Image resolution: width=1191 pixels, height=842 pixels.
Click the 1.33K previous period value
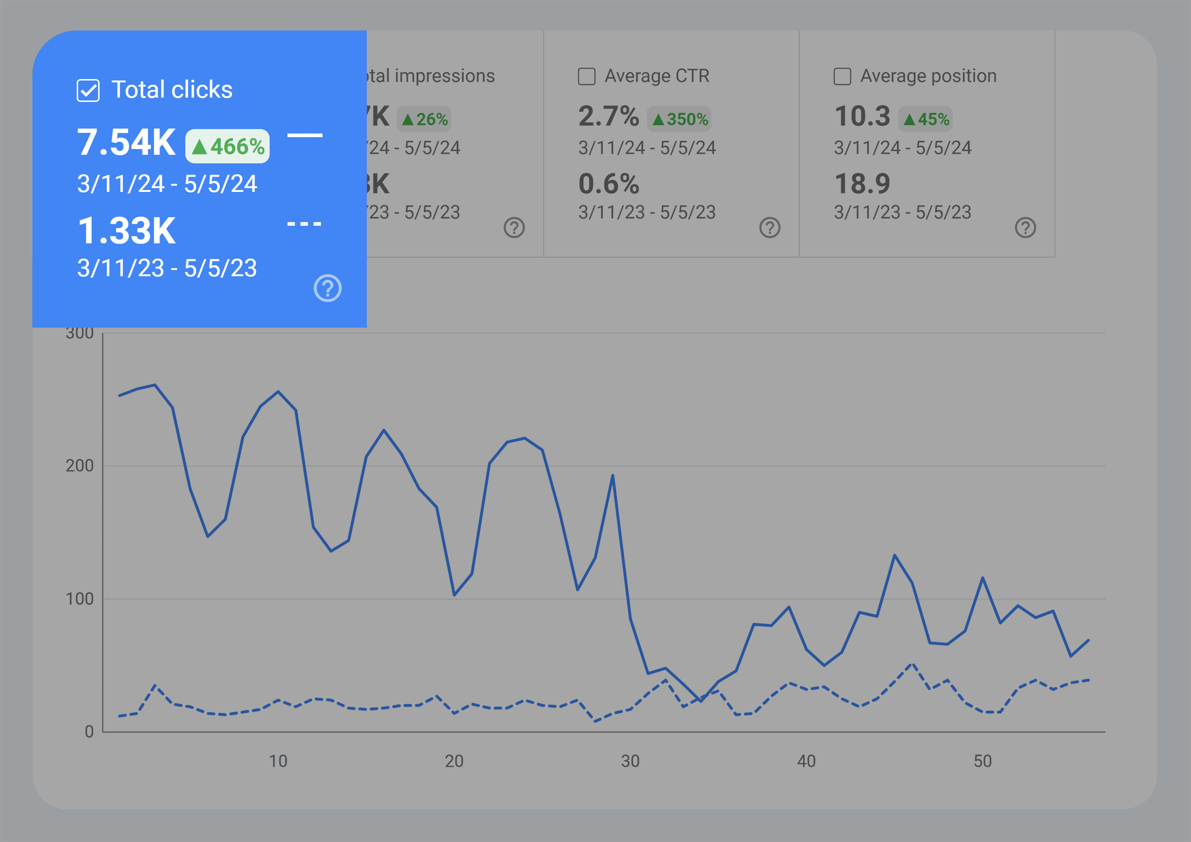[128, 230]
